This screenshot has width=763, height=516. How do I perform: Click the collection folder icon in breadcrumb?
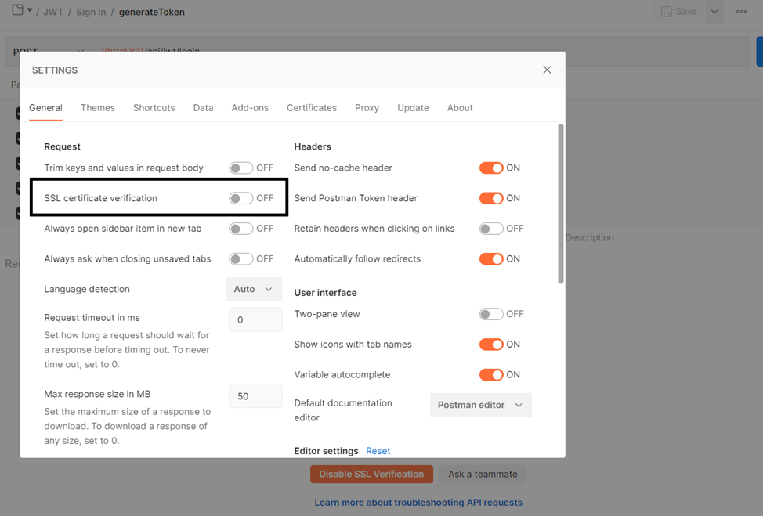click(x=17, y=11)
